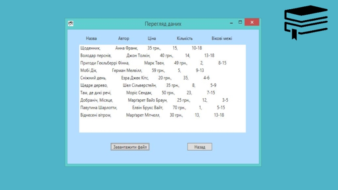The height and width of the screenshot is (190, 338).
Task: Click the Кількість column label
Action: click(185, 38)
